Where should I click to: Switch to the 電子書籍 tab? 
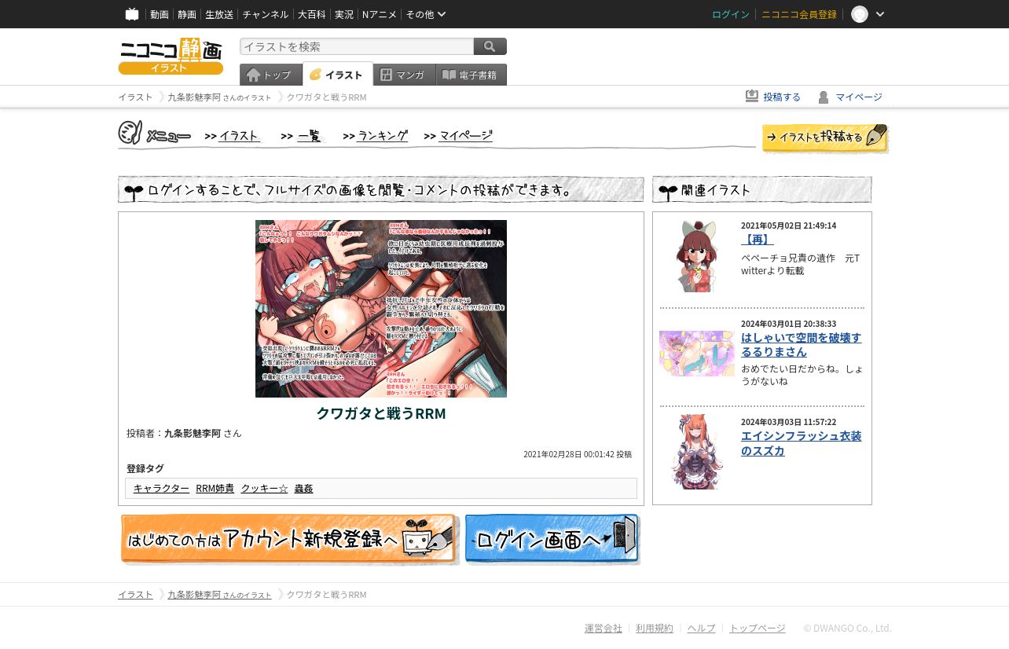pos(471,75)
